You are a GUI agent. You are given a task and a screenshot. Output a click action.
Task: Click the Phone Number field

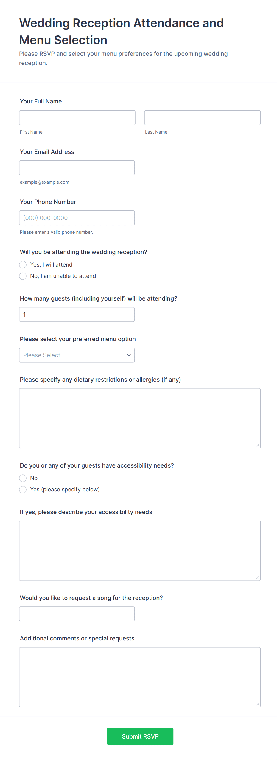click(x=77, y=218)
